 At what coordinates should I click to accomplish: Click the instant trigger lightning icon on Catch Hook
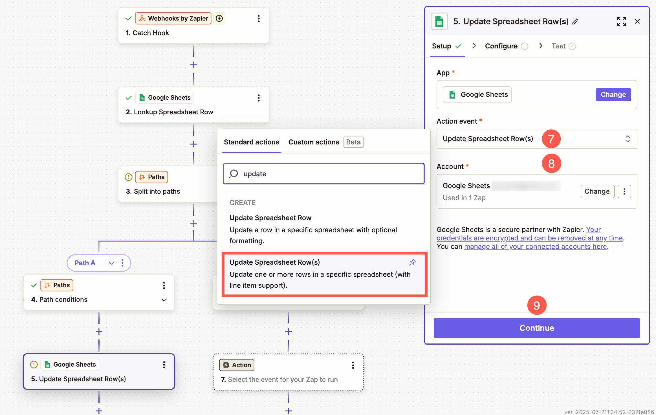tap(219, 19)
